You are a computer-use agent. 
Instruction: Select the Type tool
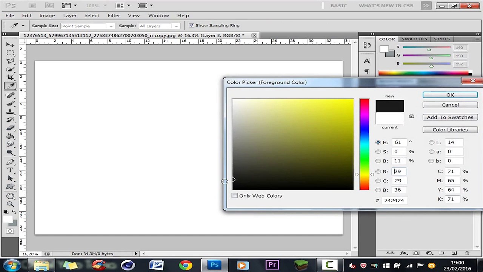coord(10,170)
